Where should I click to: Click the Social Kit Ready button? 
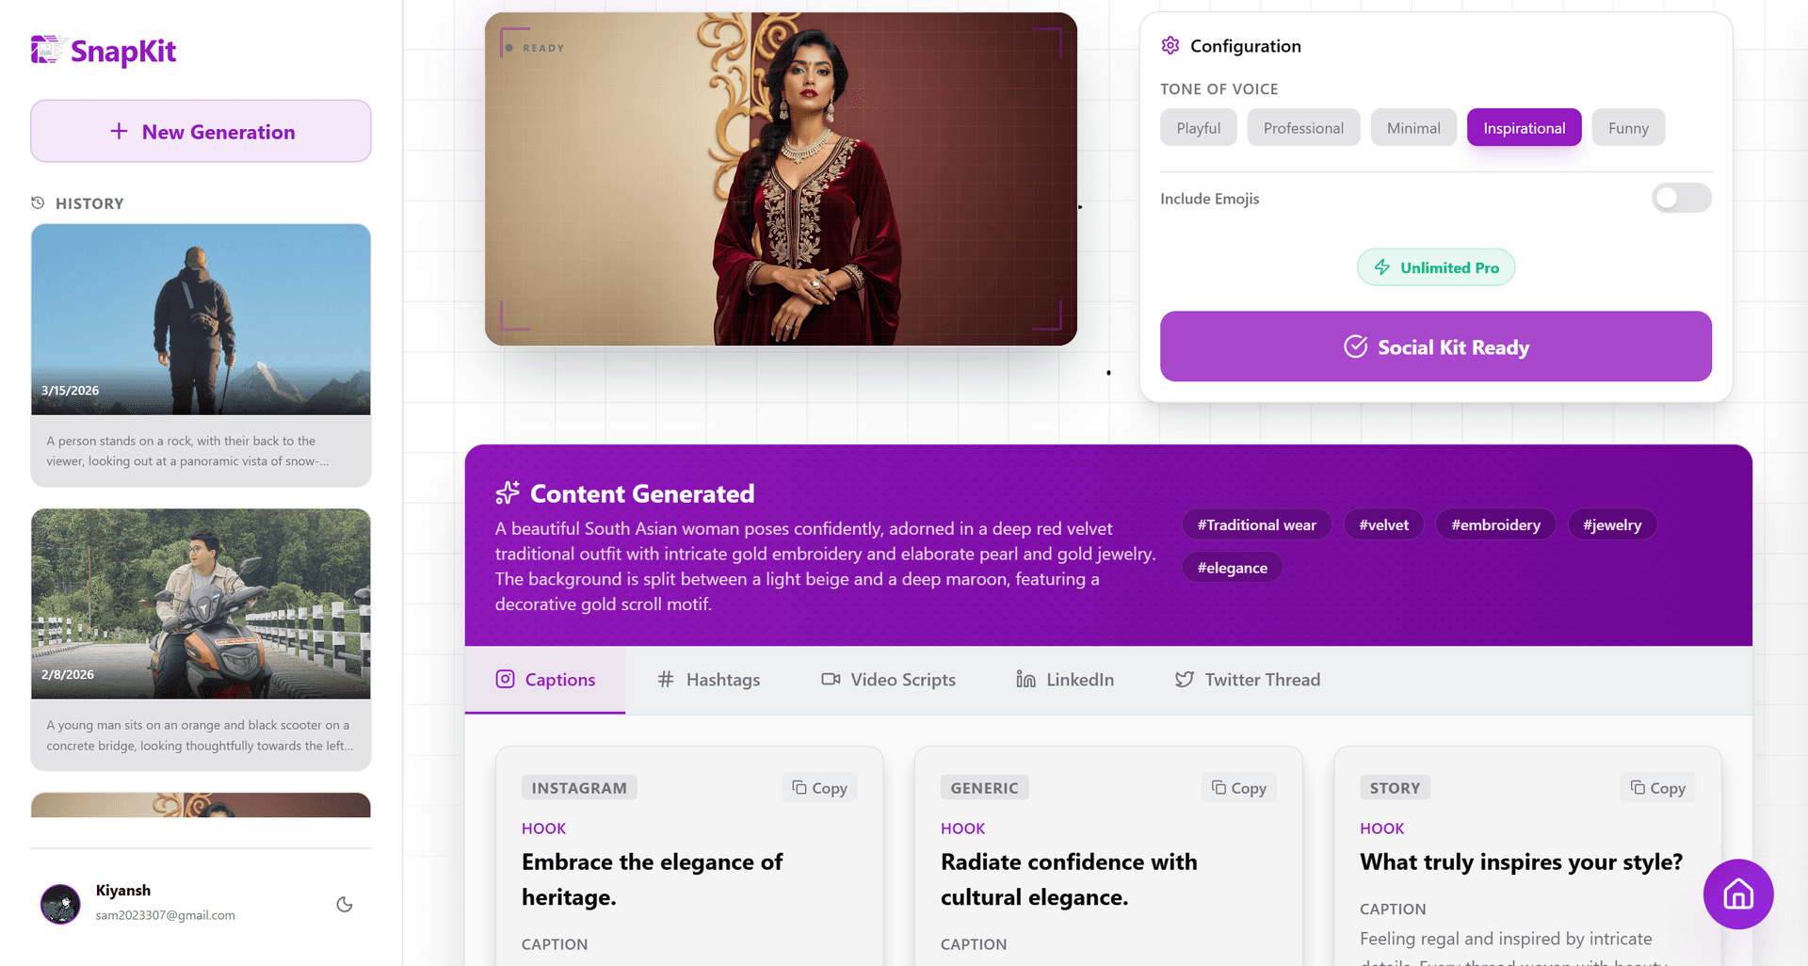1436,346
